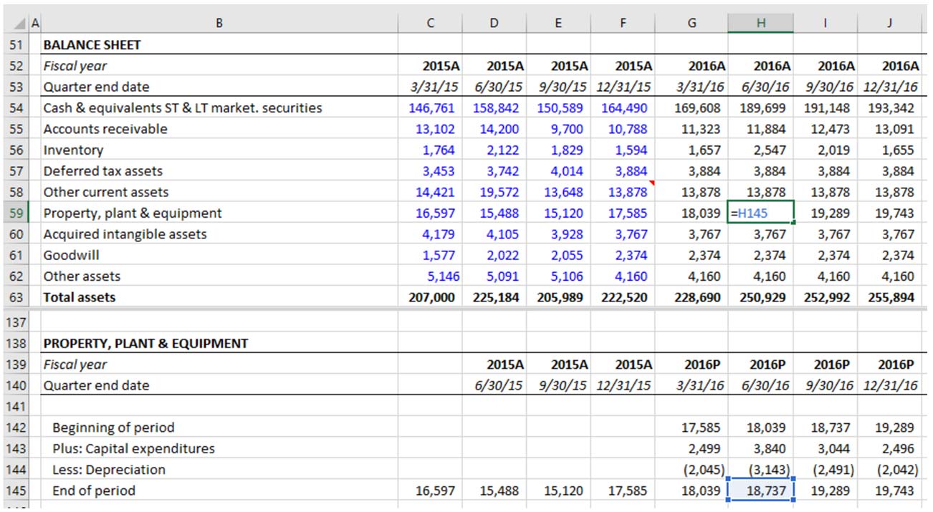Select the Quarter end date 3/31/15 cell
933x512 pixels.
point(430,87)
